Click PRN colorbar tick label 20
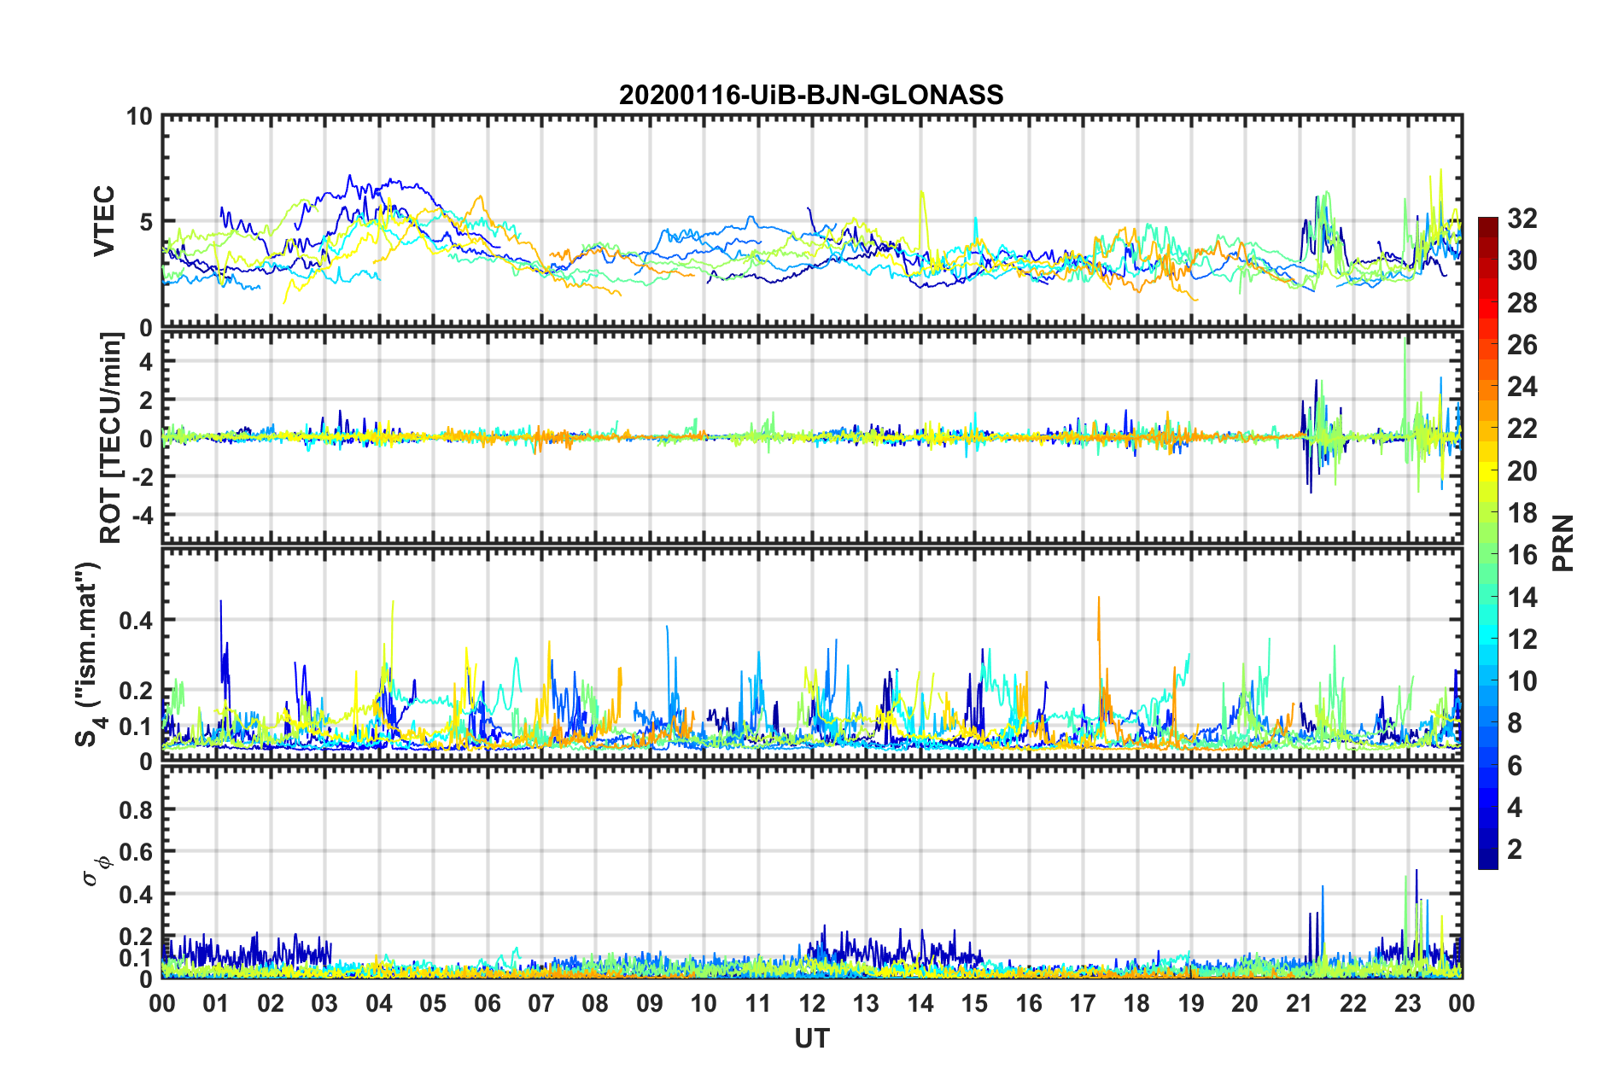Image resolution: width=1624 pixels, height=1086 pixels. pyautogui.click(x=1522, y=471)
